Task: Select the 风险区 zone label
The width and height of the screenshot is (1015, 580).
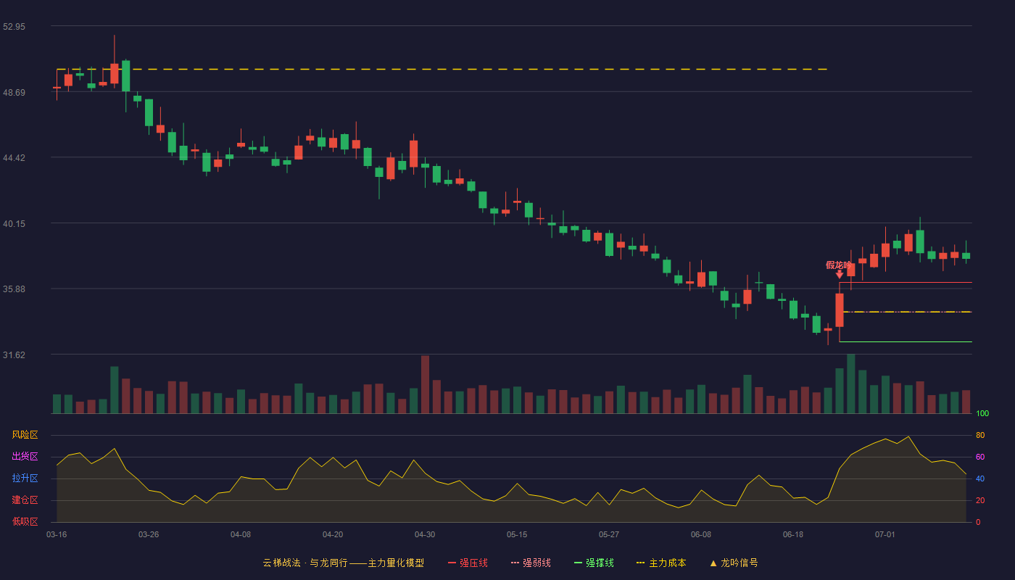Action: tap(25, 435)
